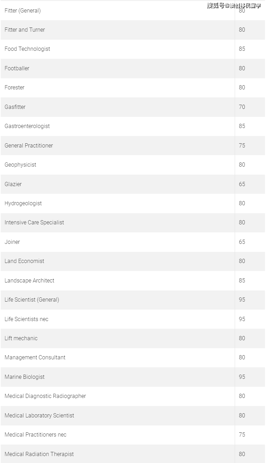The height and width of the screenshot is (463, 266).
Task: Select the Joiner entry
Action: click(x=12, y=242)
